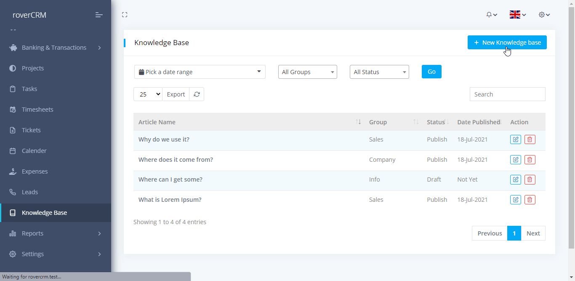The image size is (575, 281).
Task: Open the All Status dropdown
Action: tap(379, 72)
